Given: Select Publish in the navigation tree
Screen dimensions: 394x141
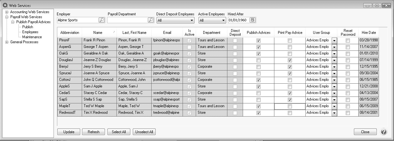Looking at the screenshot, I should 28,27.
